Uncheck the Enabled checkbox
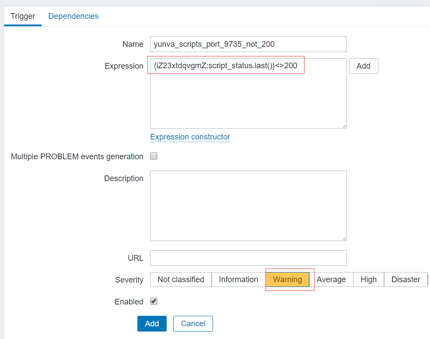 (154, 301)
